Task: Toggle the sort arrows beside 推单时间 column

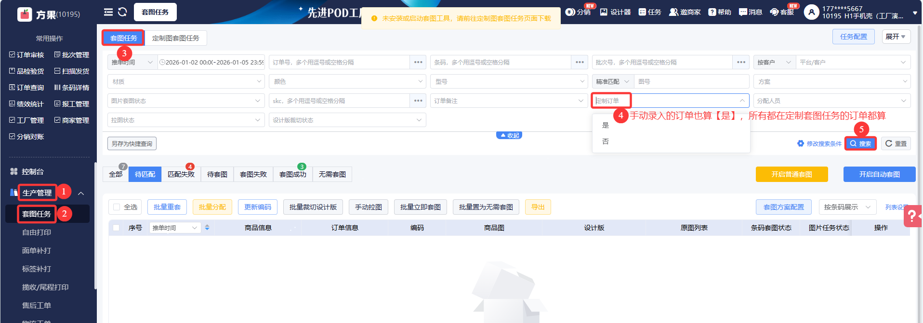Action: tap(207, 228)
